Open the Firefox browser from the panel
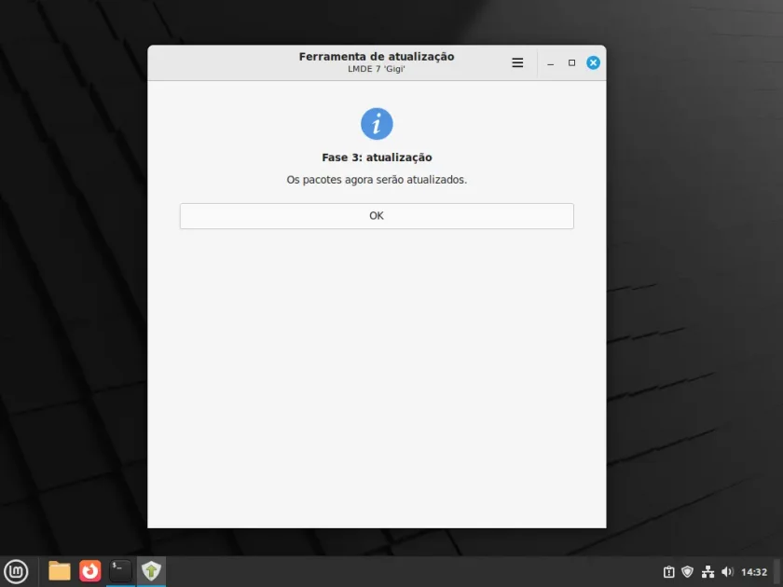 coord(89,571)
